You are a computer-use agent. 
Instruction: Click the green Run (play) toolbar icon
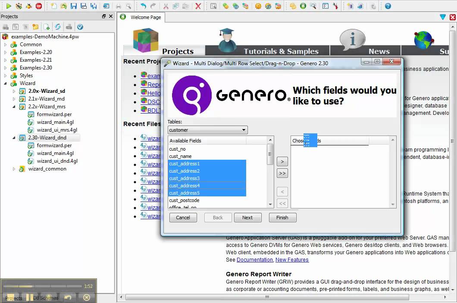coord(9,6)
